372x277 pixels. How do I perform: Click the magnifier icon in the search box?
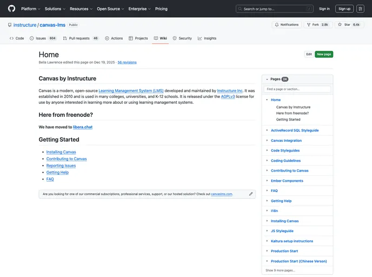pos(240,9)
